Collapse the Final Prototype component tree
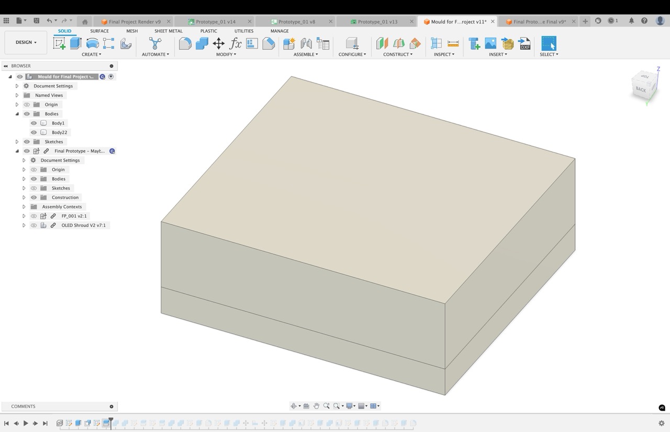Screen dimensions: 670x432 coord(17,151)
